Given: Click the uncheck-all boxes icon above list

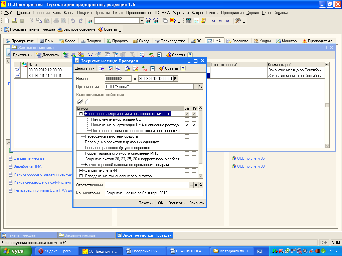Looking at the screenshot, I should click(x=88, y=101).
